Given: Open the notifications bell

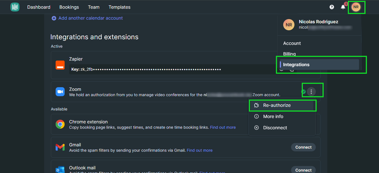Looking at the screenshot, I should point(343,7).
